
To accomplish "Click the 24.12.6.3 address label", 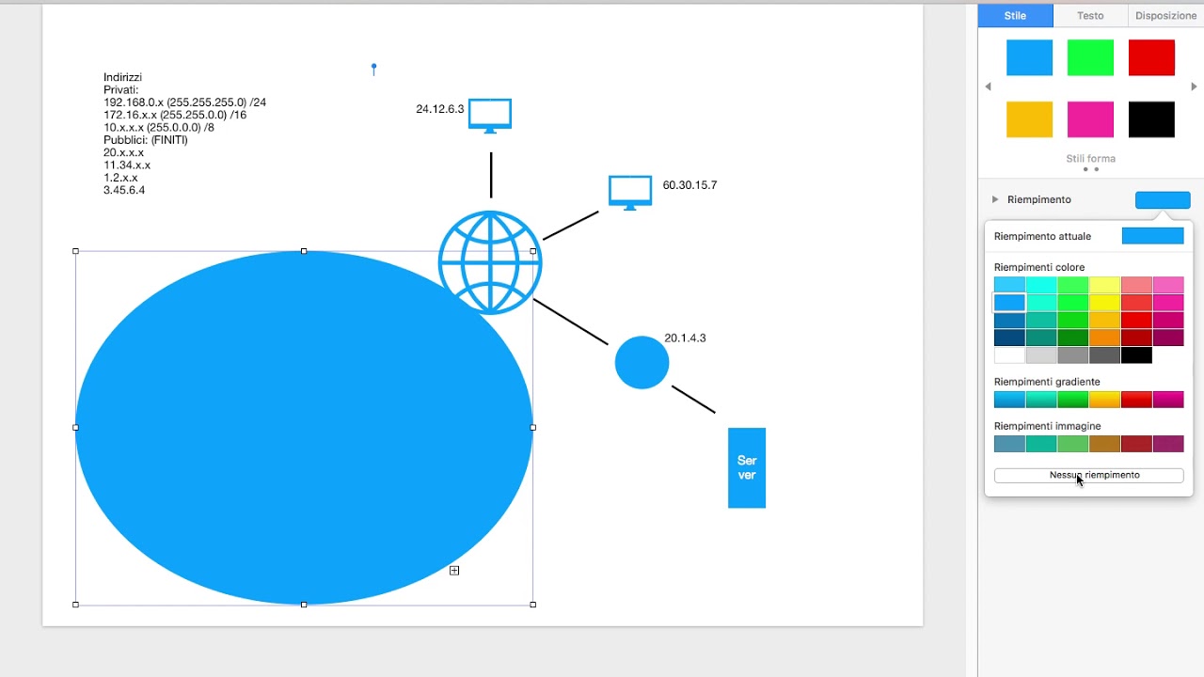I will [440, 109].
